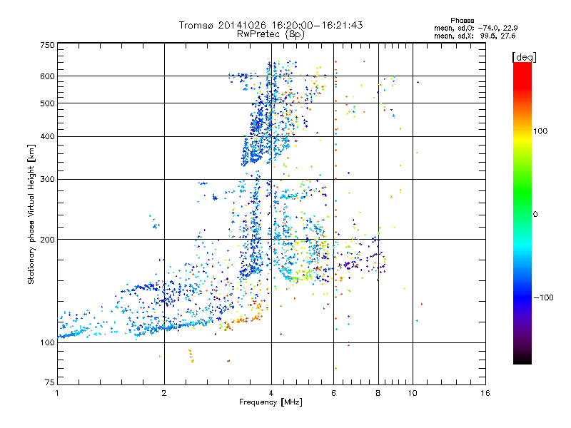571x428 pixels.
Task: Click the y-axis tick label '200'
Action: [x=47, y=240]
